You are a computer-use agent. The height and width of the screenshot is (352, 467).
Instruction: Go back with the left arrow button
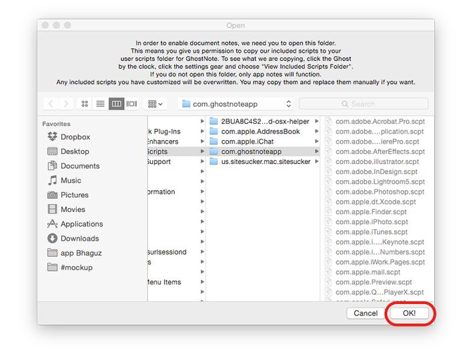point(51,104)
